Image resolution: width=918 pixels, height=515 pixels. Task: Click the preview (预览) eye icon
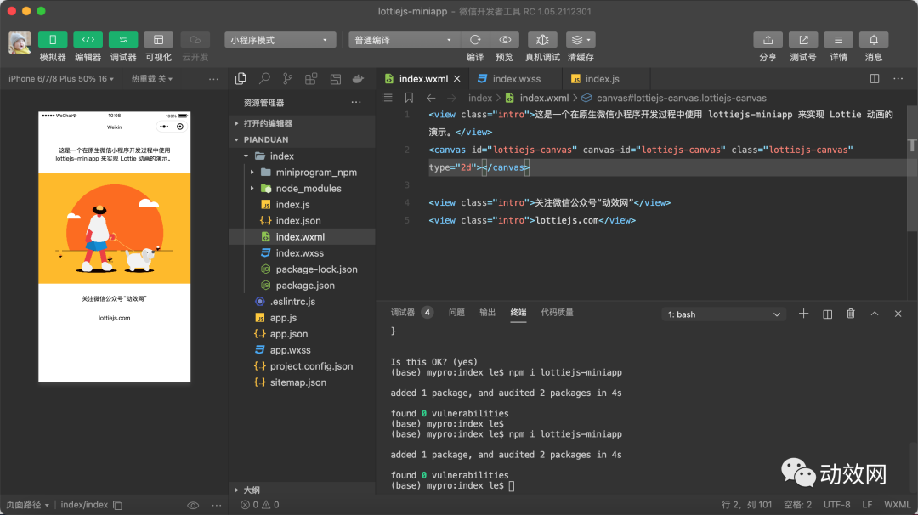[505, 40]
